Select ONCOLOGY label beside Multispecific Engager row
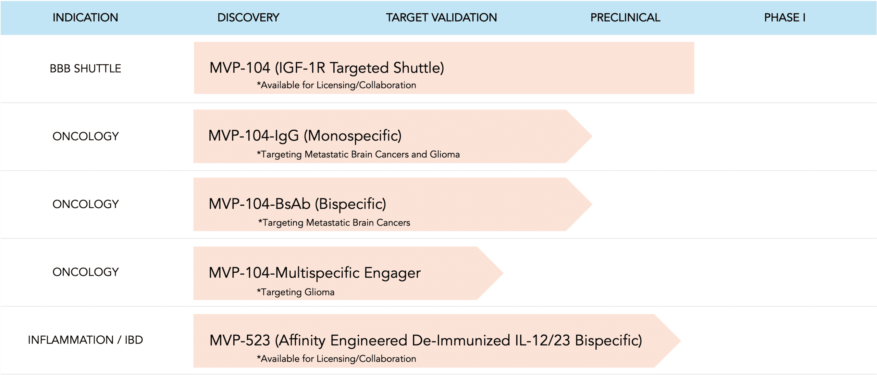 86,272
